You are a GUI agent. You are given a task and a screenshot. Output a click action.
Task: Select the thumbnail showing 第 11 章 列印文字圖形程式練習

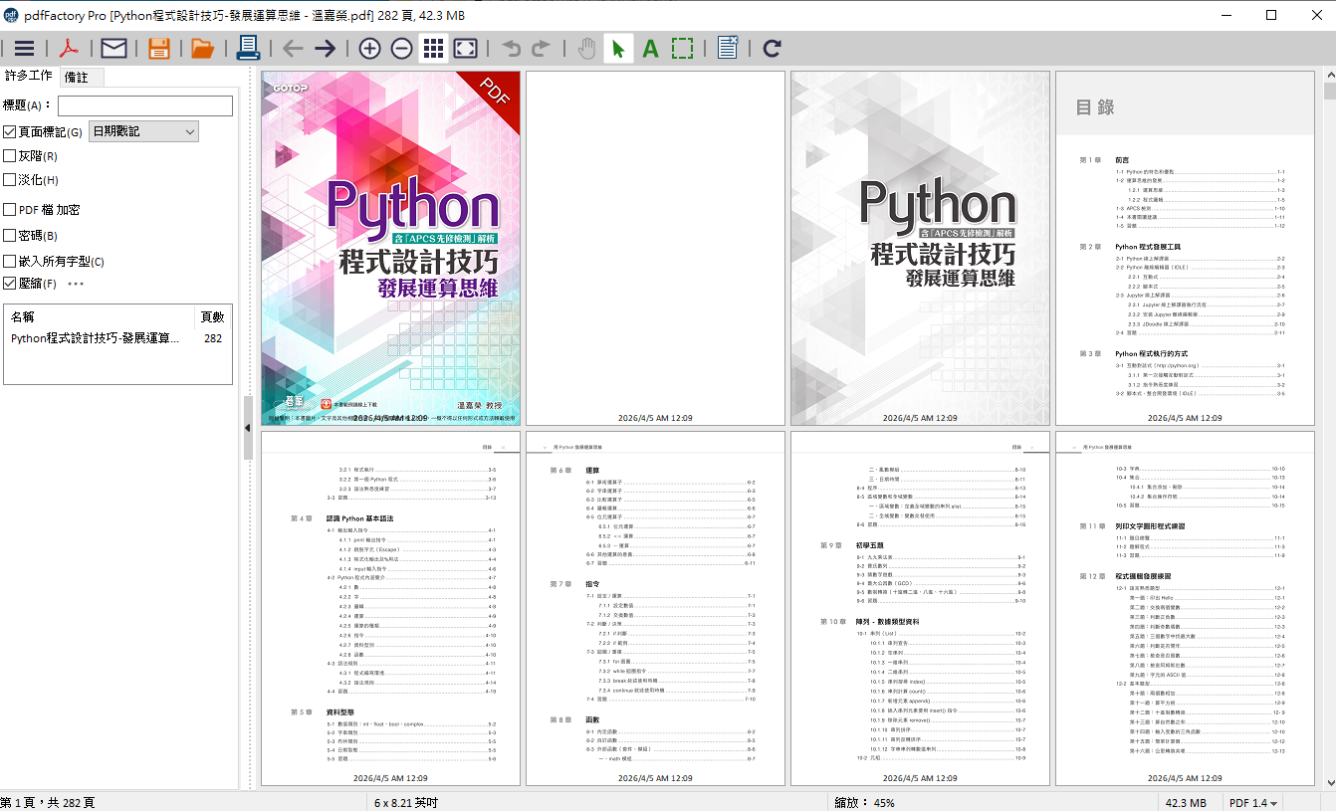tap(1185, 608)
